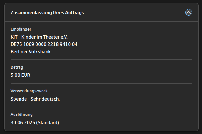Click the 'EUR' currency code in the amount
The image size is (202, 134).
pos(26,75)
